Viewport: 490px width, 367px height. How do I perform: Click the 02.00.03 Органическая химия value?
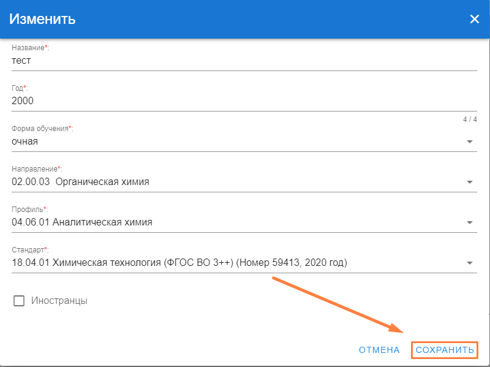(x=80, y=182)
